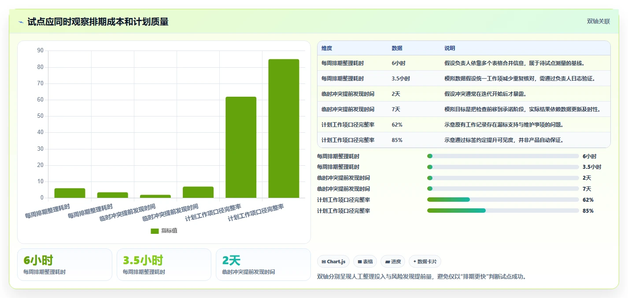628x298 pixels.
Task: Click the tallest chart bar reaching 85
Action: [284, 128]
